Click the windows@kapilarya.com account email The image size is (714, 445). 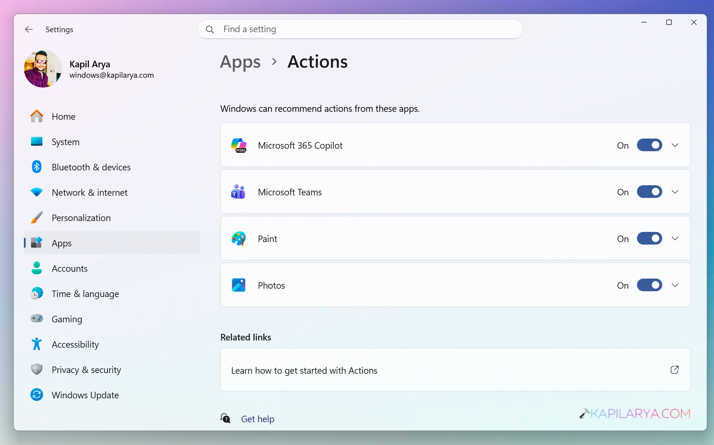111,75
